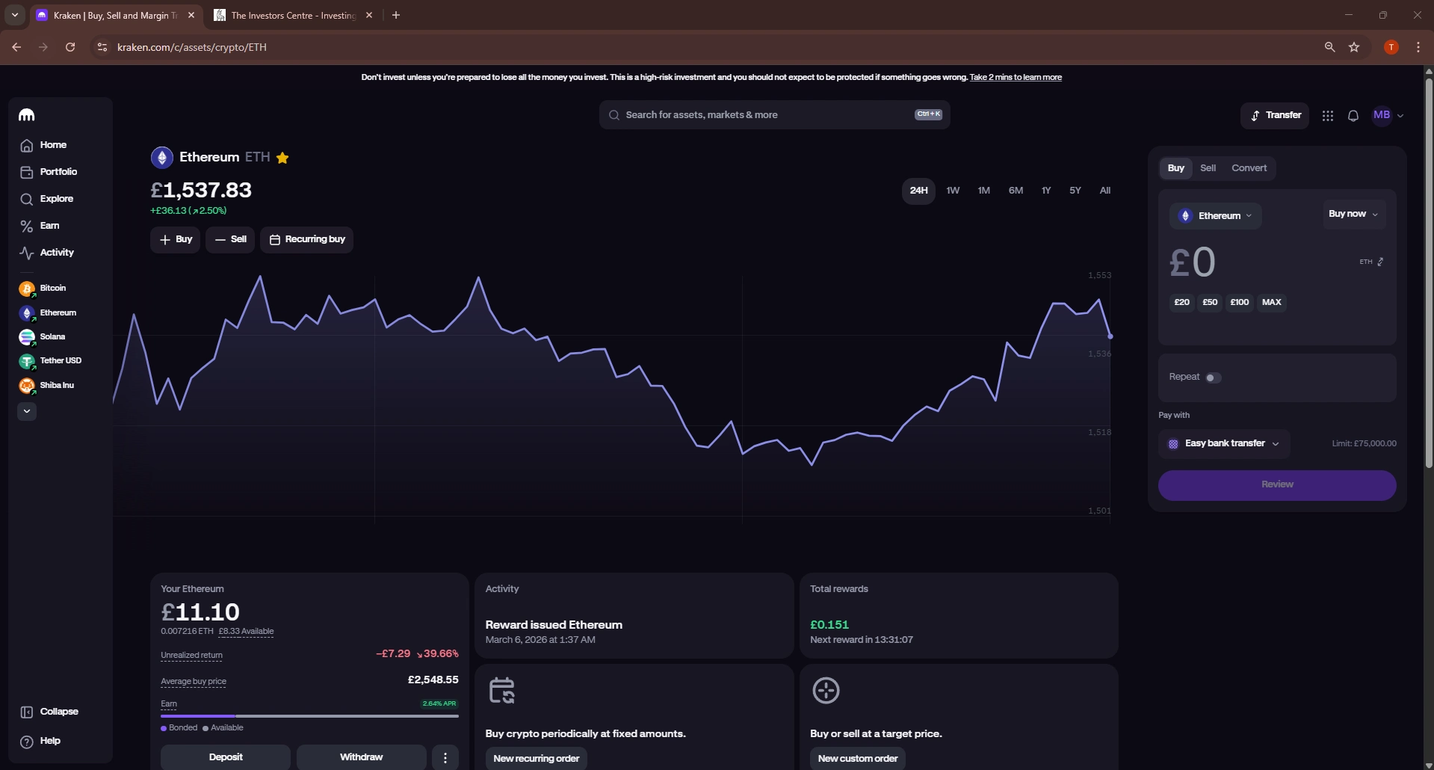The image size is (1434, 770).
Task: Select Bitcoin in sidebar favorites
Action: [x=43, y=289]
